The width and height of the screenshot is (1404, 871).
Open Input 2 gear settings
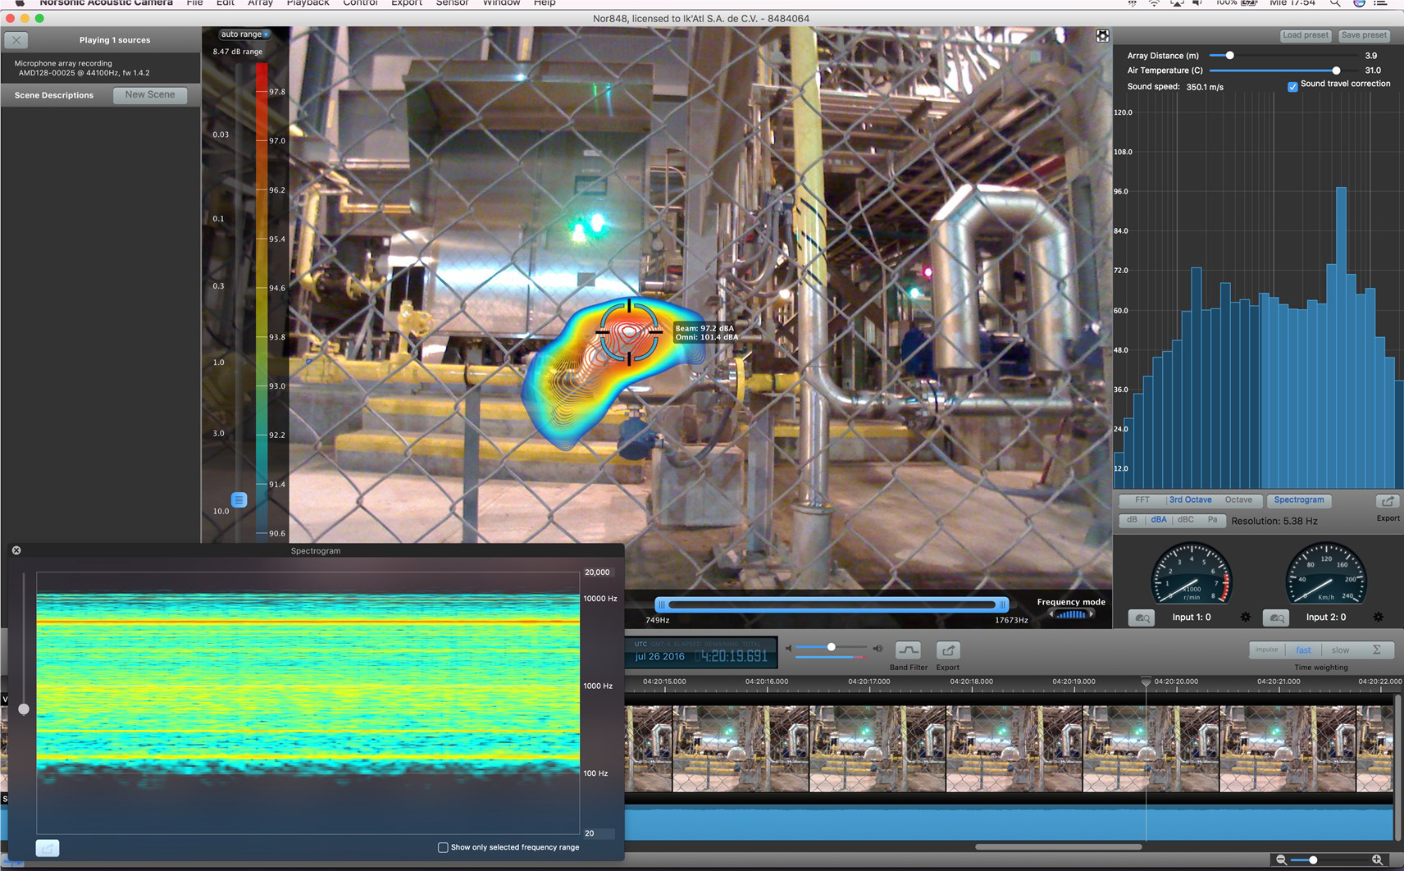[x=1378, y=617]
